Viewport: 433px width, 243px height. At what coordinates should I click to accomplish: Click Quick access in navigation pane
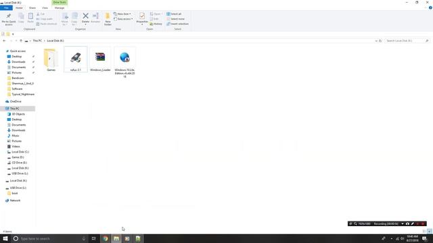click(x=18, y=51)
